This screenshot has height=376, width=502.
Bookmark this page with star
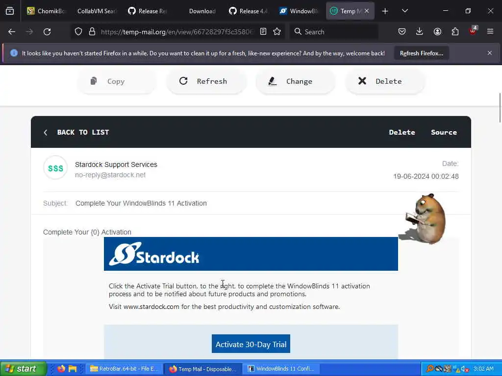pos(277,31)
